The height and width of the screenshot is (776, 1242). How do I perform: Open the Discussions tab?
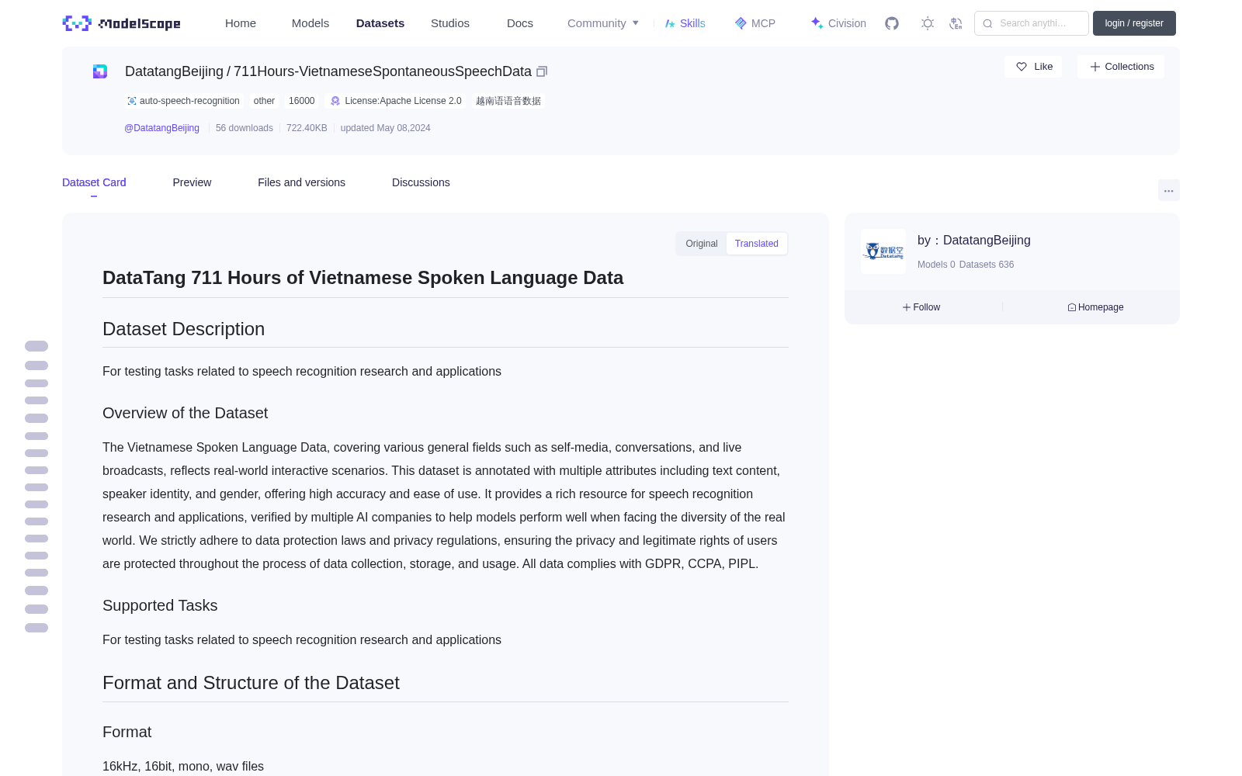point(421,182)
